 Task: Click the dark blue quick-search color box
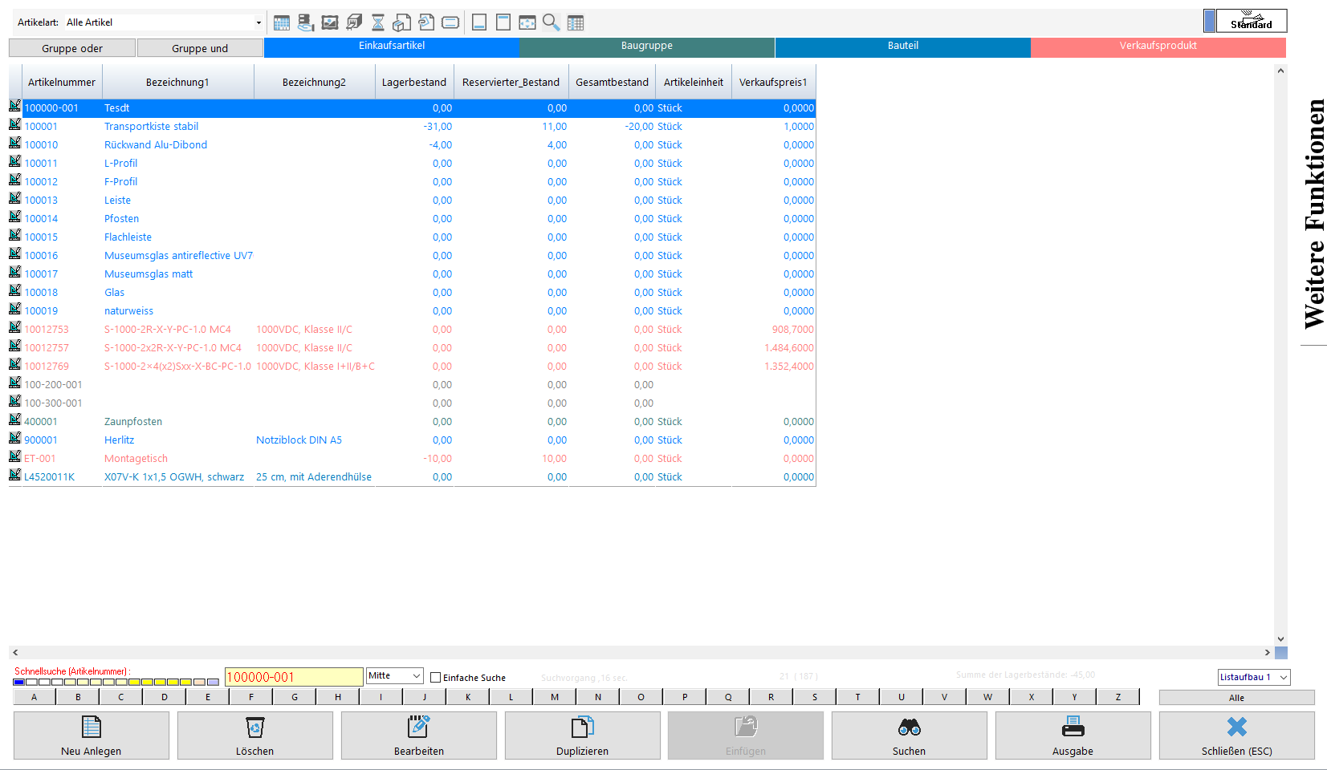(19, 683)
